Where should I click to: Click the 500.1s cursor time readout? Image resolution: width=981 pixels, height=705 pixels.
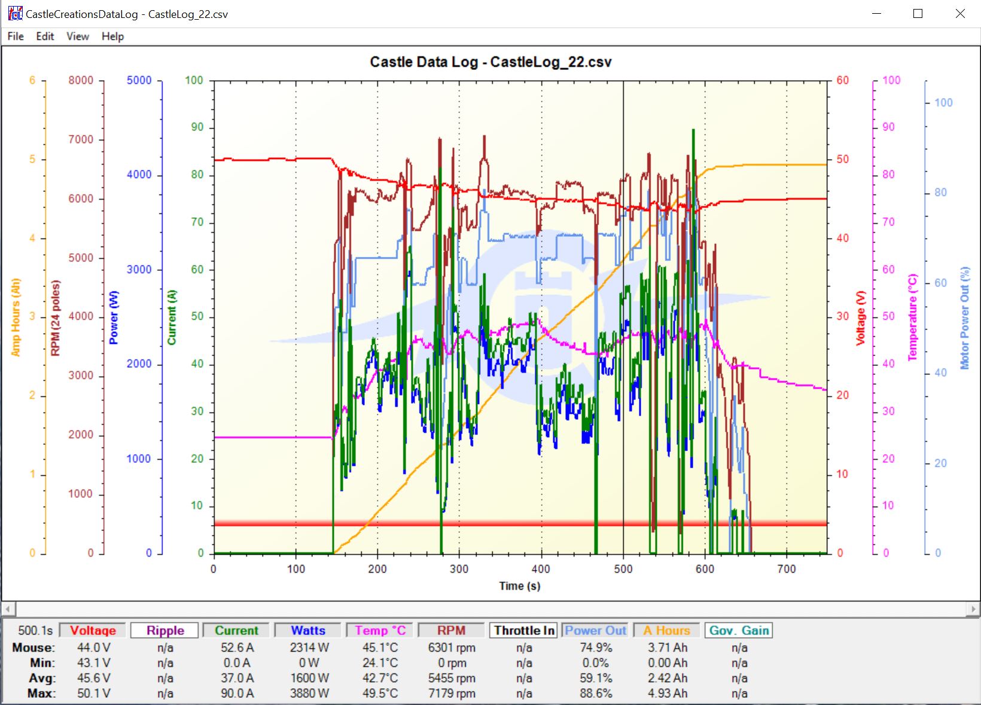coord(35,630)
